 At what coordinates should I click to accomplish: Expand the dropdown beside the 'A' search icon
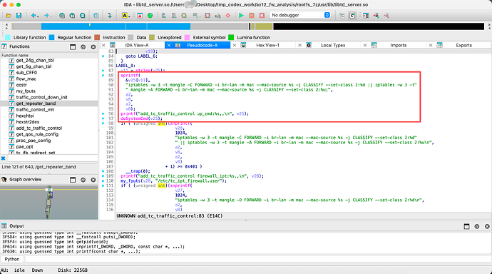click(x=129, y=16)
